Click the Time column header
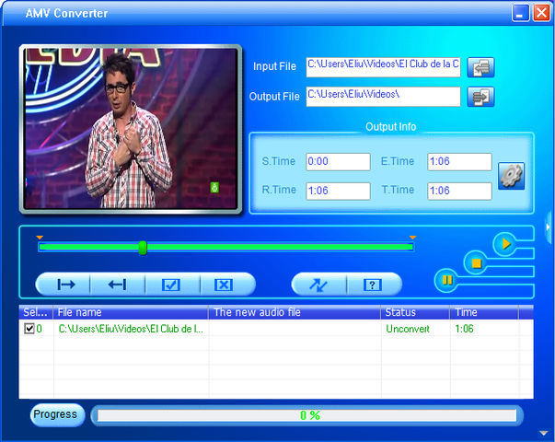 484,312
